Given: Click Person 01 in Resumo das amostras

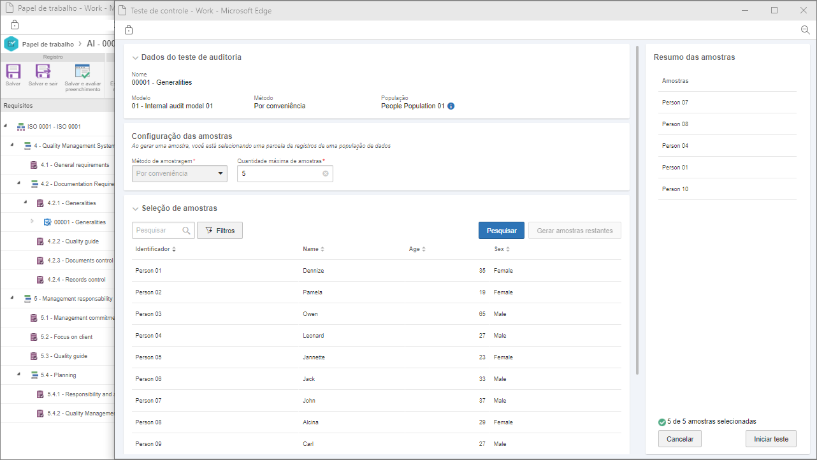Looking at the screenshot, I should 727,168.
